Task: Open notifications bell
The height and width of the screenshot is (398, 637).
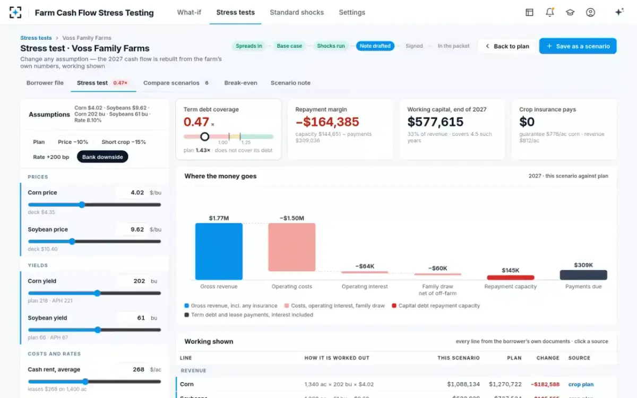Action: pos(550,12)
